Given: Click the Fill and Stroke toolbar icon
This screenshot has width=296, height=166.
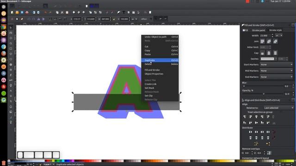Looking at the screenshot, I should coord(119,12).
